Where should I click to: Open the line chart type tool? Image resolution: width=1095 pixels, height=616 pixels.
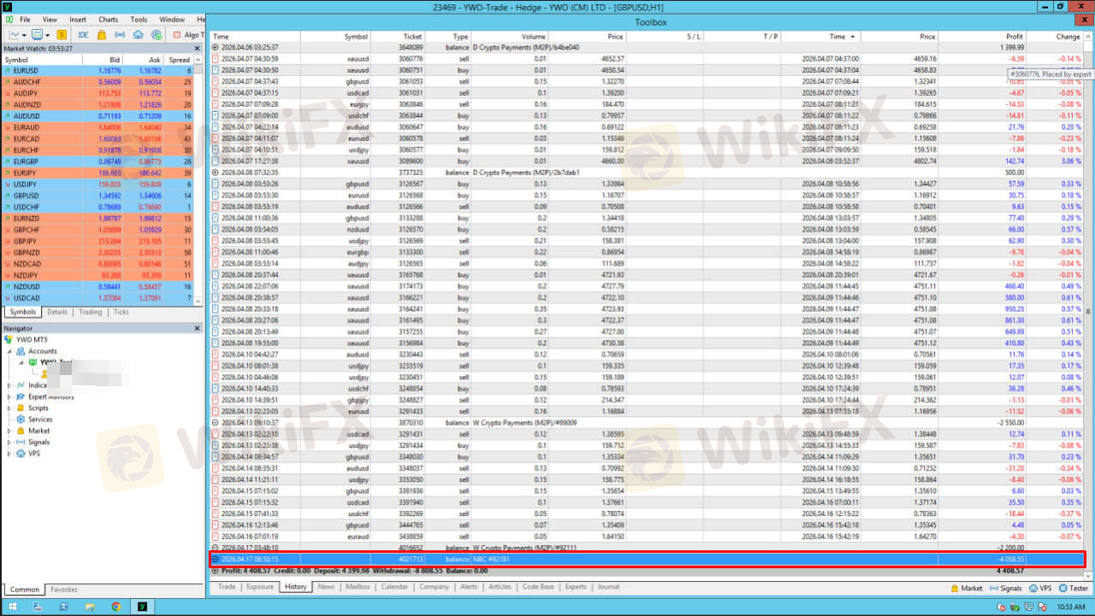click(x=15, y=35)
